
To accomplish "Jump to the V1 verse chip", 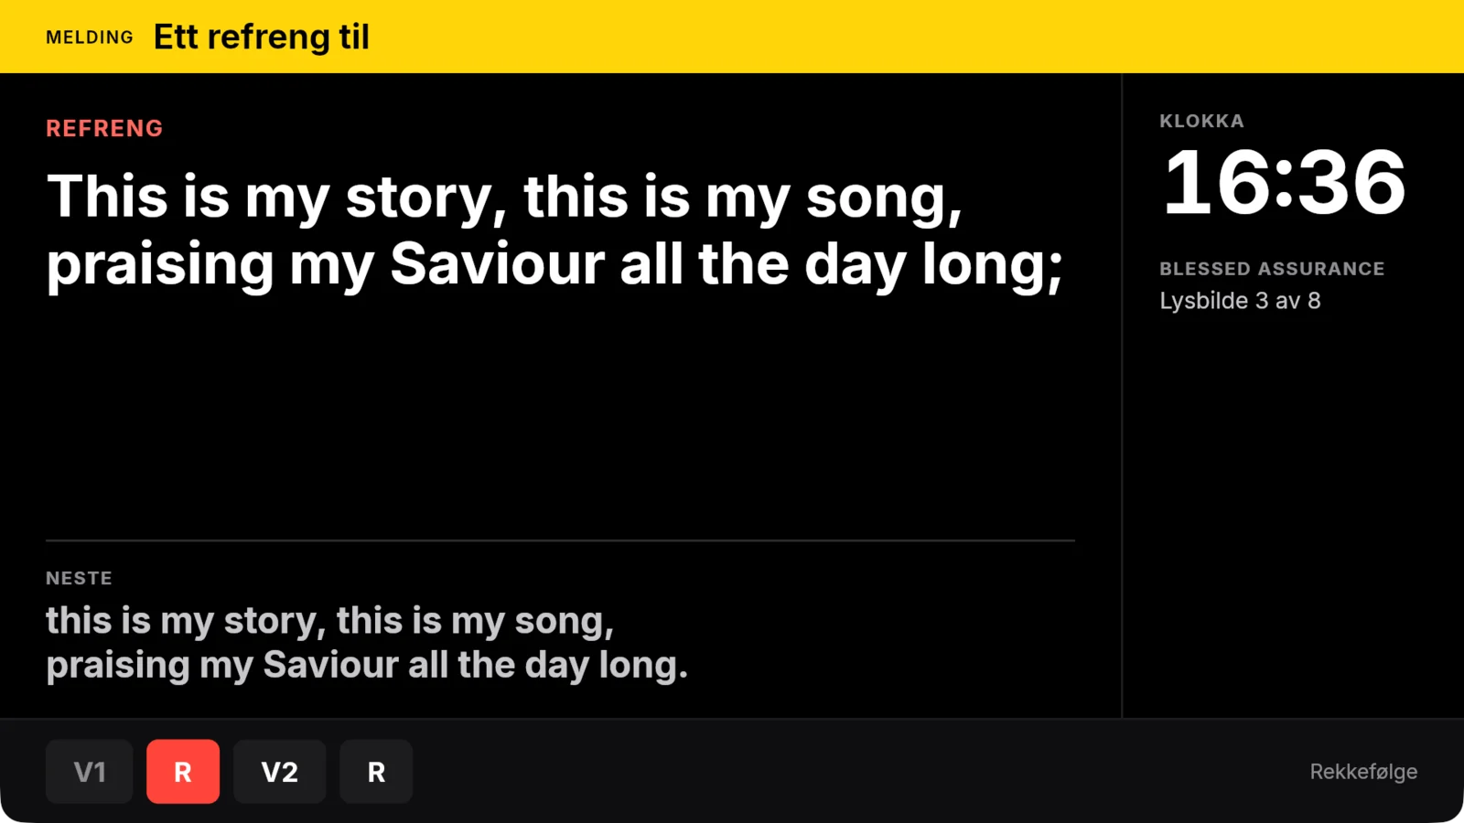I will (90, 772).
